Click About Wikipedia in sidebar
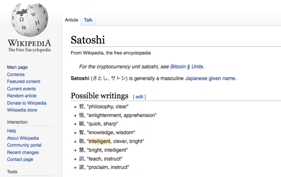Image resolution: width=281 pixels, height=177 pixels. (23, 138)
